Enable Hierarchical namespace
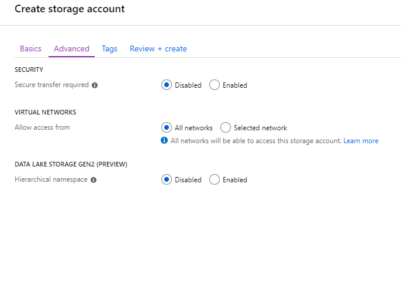The image size is (401, 281). [215, 179]
